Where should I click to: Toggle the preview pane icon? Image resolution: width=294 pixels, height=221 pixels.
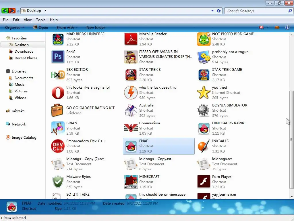(x=277, y=27)
